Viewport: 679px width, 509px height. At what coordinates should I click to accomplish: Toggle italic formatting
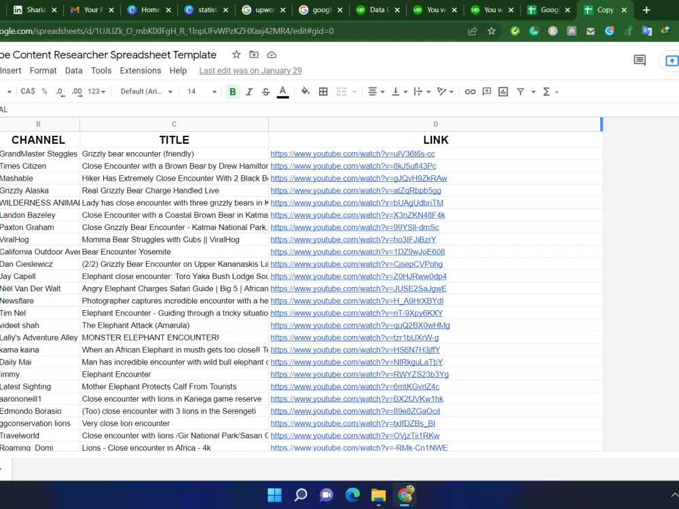click(249, 92)
